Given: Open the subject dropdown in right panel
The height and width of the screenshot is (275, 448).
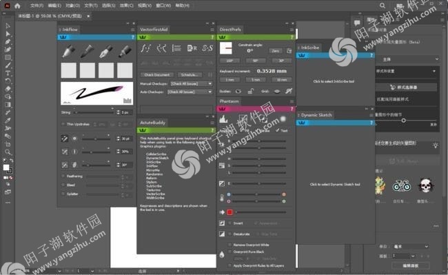Looking at the screenshot, I should tap(409, 59).
